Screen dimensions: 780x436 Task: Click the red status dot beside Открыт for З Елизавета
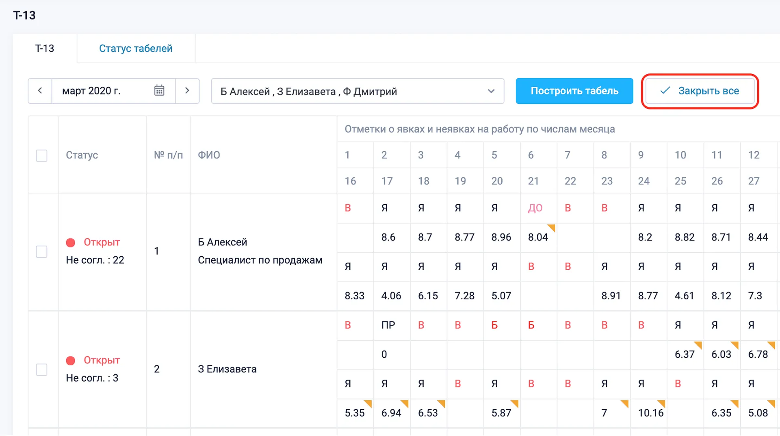point(71,360)
